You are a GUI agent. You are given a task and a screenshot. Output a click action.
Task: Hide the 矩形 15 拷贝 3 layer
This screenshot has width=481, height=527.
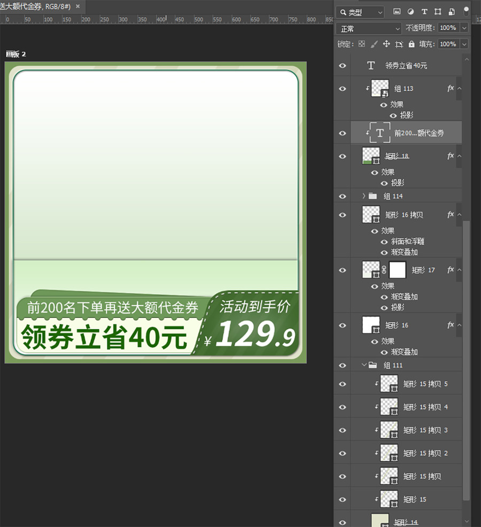[x=343, y=430]
